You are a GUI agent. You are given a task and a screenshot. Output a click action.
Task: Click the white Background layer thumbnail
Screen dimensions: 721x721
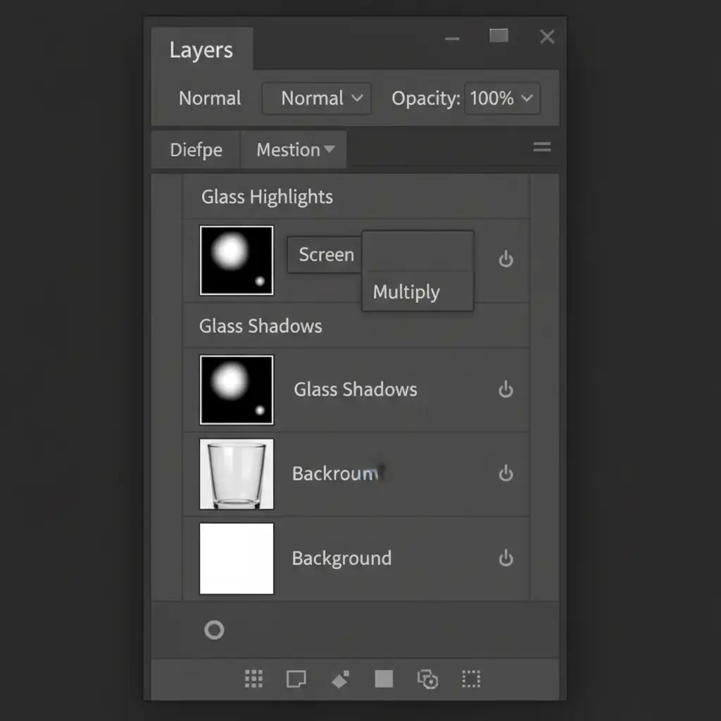[x=237, y=558]
